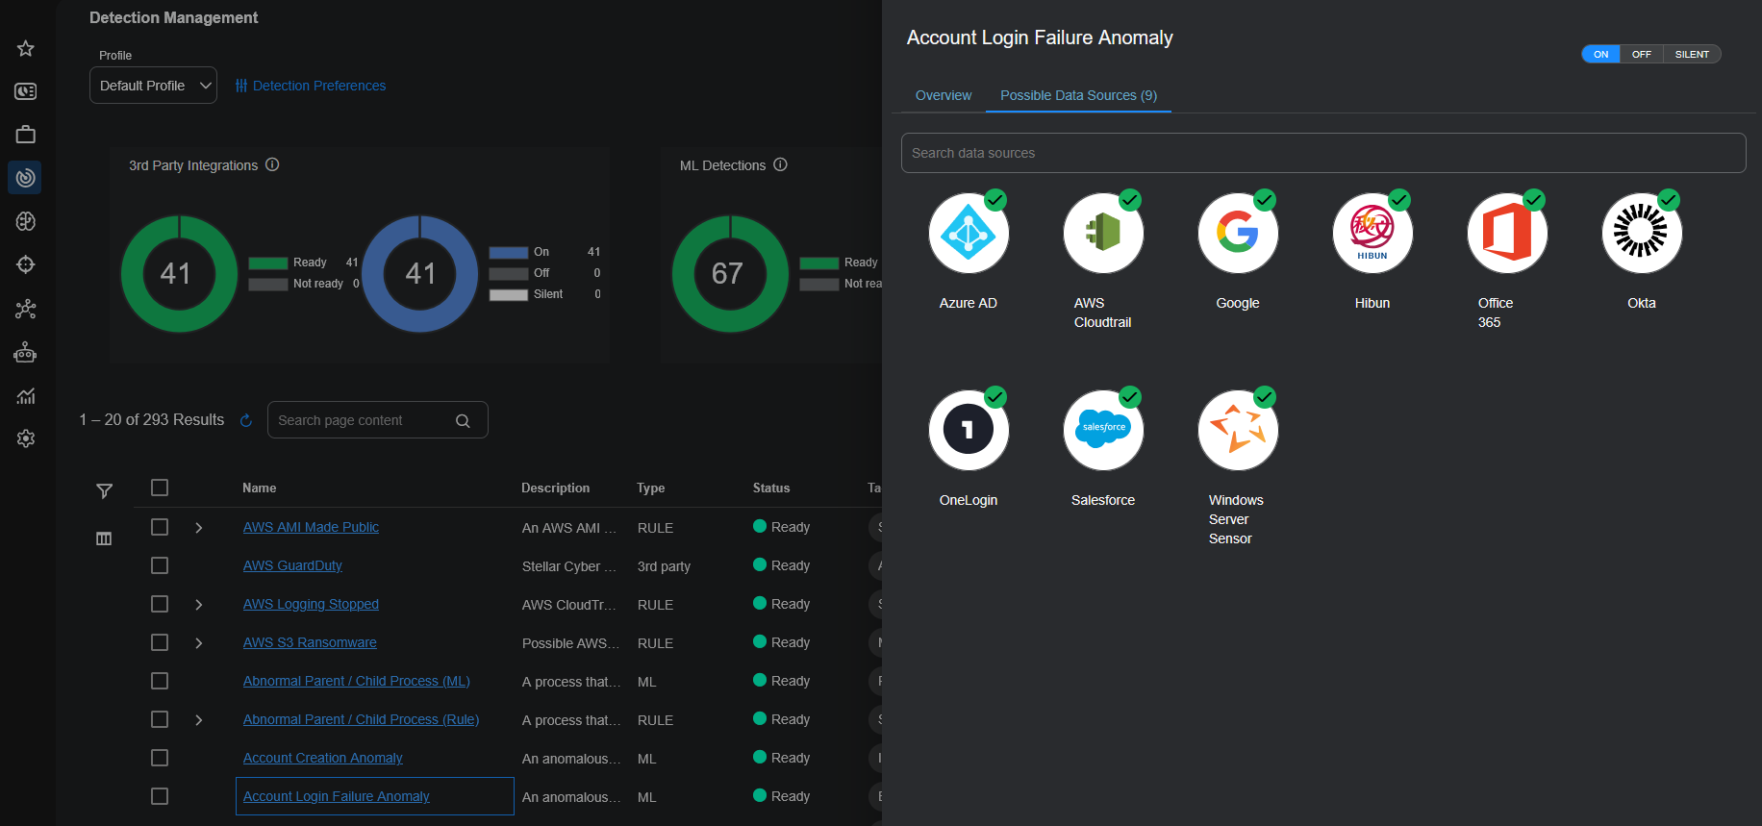Turn the detection OFF
This screenshot has width=1762, height=826.
pos(1641,54)
